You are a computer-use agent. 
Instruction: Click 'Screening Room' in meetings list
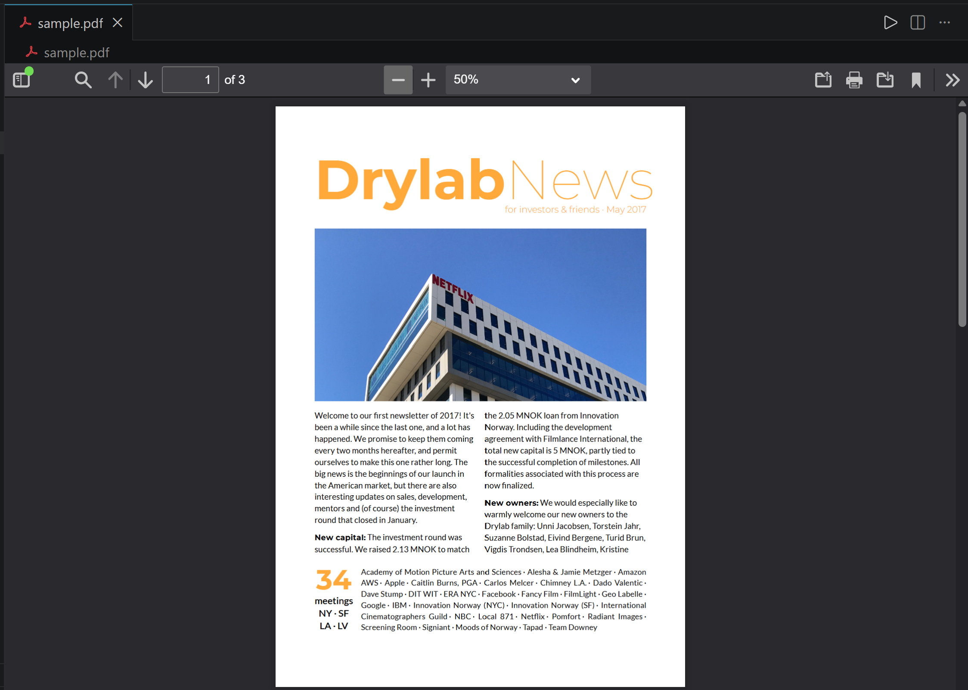(x=389, y=628)
